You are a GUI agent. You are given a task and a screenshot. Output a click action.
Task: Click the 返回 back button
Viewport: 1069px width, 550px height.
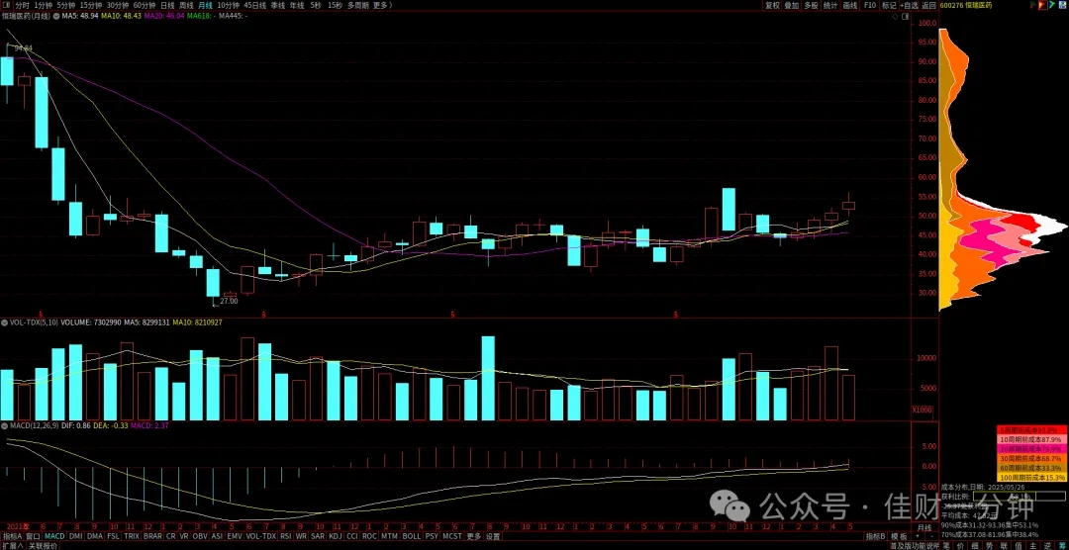(929, 5)
